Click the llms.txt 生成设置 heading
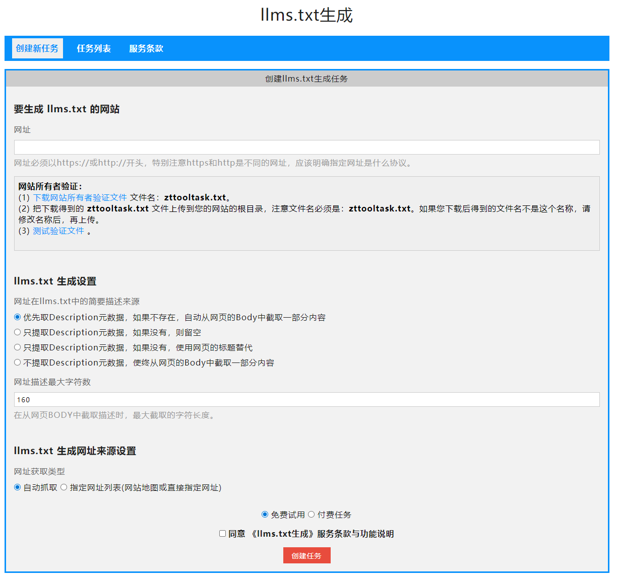 [55, 281]
